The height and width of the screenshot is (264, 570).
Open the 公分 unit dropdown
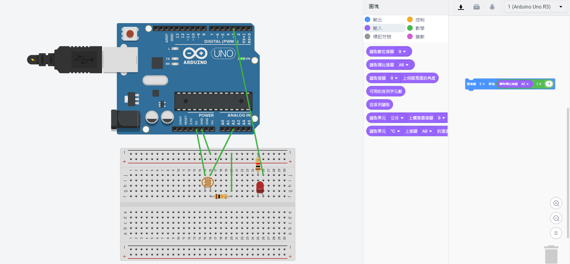(x=397, y=118)
